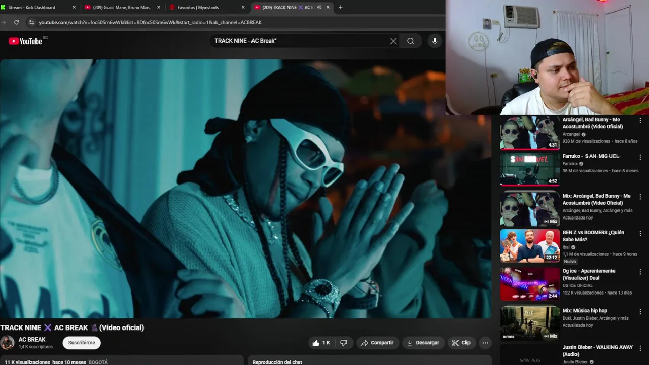Create a clip with Clip button

point(461,343)
